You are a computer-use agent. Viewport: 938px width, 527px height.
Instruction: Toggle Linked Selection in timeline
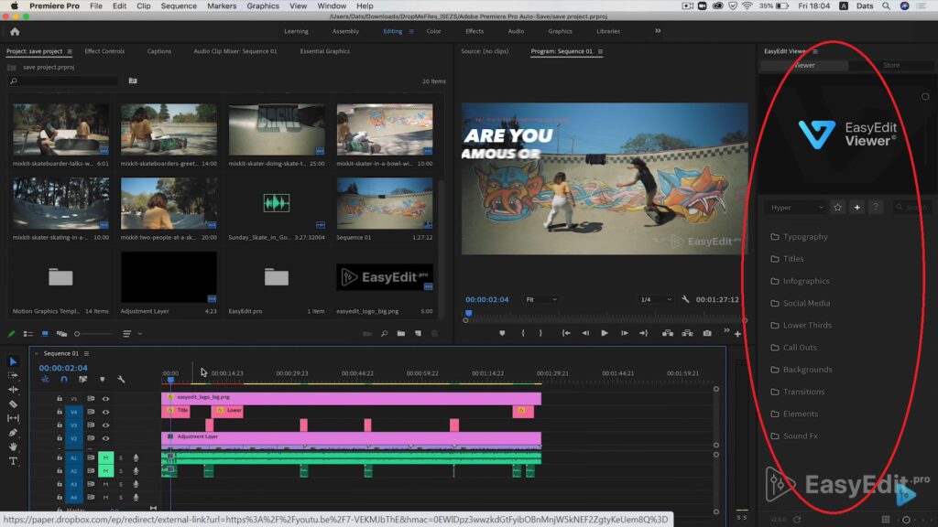point(83,380)
